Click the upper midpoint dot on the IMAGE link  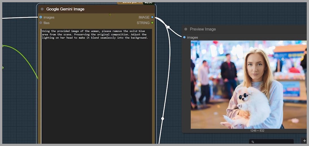pyautogui.click(x=168, y=27)
